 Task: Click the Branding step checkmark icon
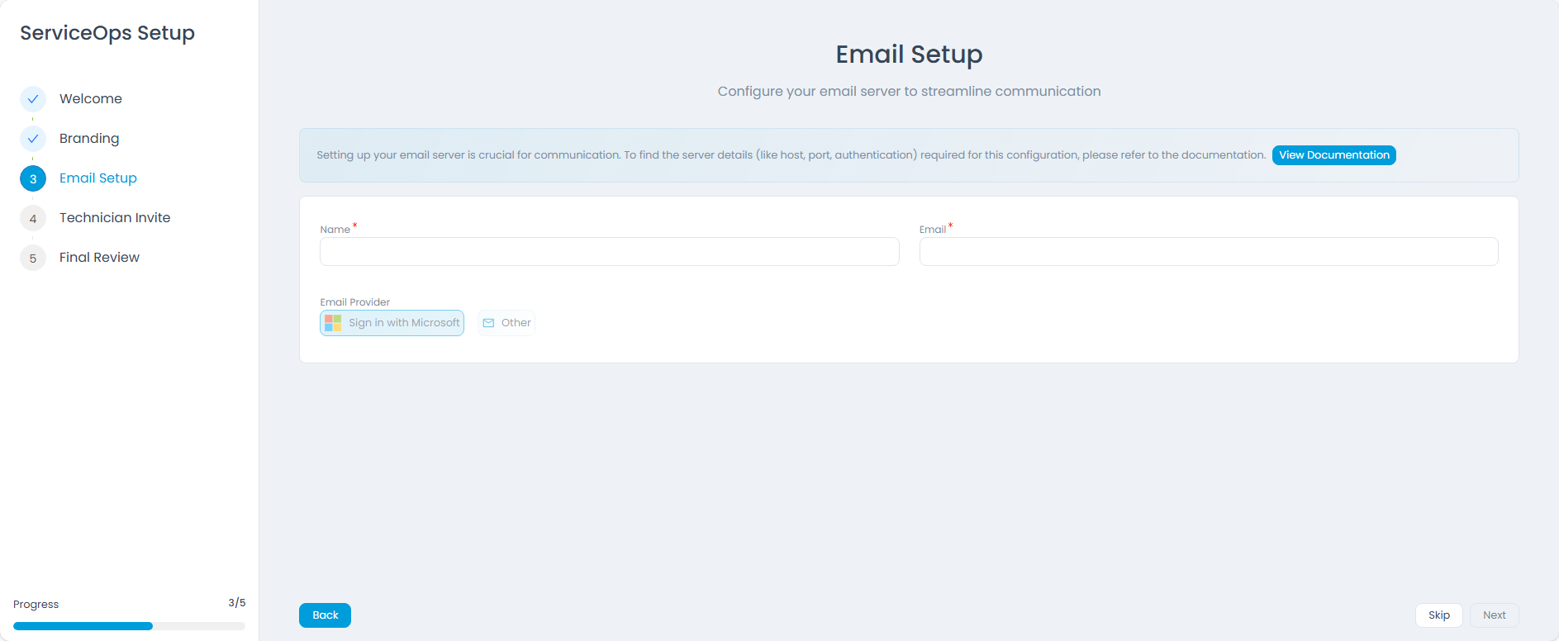(33, 139)
